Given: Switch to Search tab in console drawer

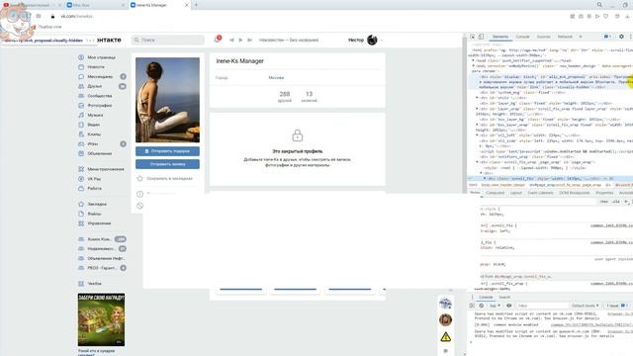Looking at the screenshot, I should tap(504, 297).
